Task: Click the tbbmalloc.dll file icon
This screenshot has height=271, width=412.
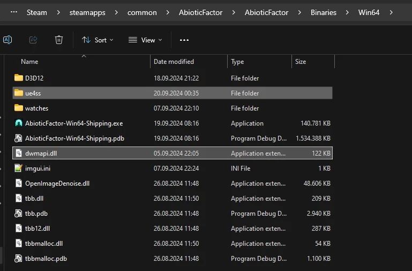Action: [18, 244]
